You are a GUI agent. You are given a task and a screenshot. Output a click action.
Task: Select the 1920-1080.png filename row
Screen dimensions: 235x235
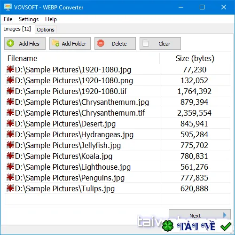(74, 80)
